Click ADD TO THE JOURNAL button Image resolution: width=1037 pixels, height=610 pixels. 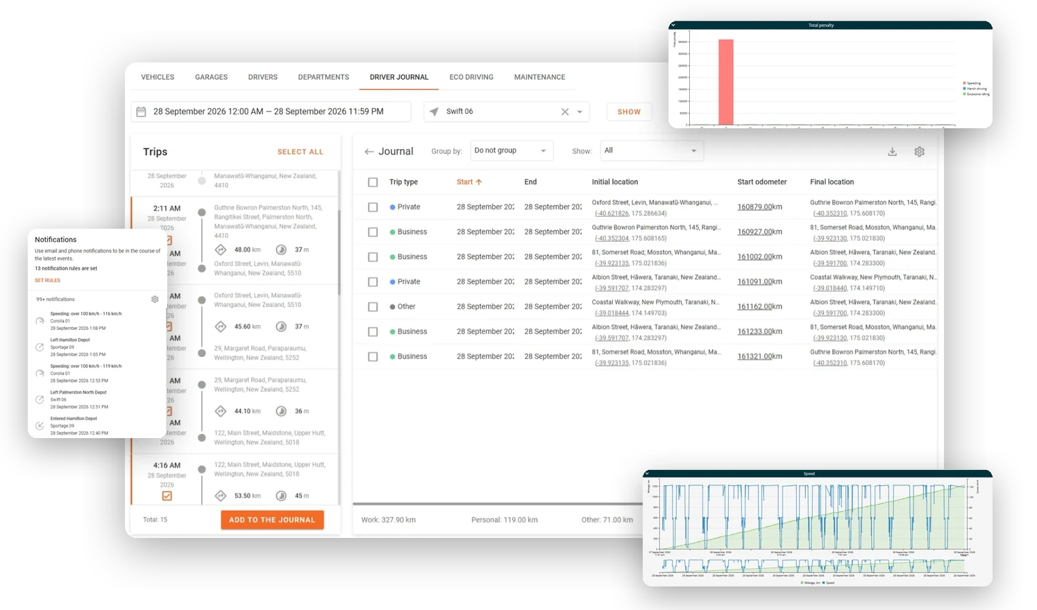pyautogui.click(x=272, y=520)
